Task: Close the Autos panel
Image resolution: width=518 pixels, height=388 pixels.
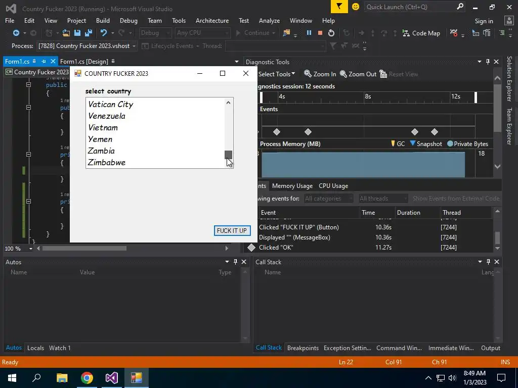Action: point(244,262)
